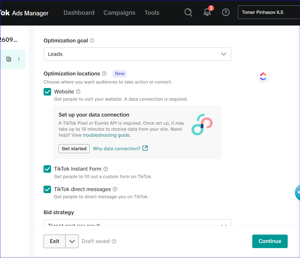Click the external link icon after Why data connection
Image resolution: width=300 pixels, height=258 pixels.
pos(145,148)
